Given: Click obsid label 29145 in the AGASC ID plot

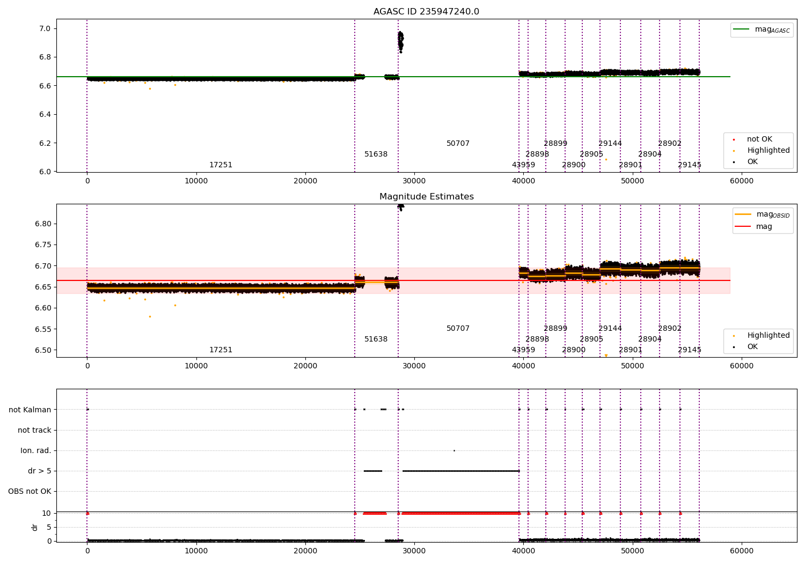Looking at the screenshot, I should coord(690,165).
